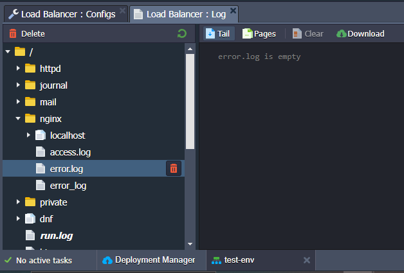Click the Delete button label
Screen dimensions: 404x273
33,33
